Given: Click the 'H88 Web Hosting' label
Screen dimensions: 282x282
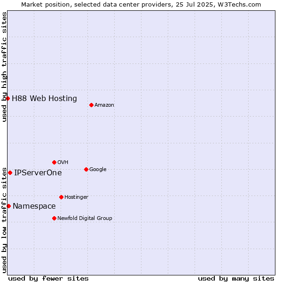Looking at the screenshot, I should pos(44,99).
